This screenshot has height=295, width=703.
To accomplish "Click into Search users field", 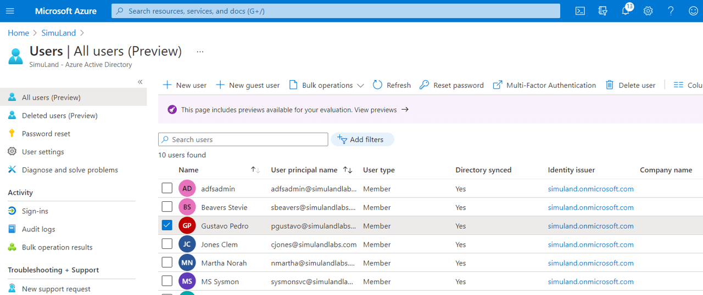I will point(243,139).
